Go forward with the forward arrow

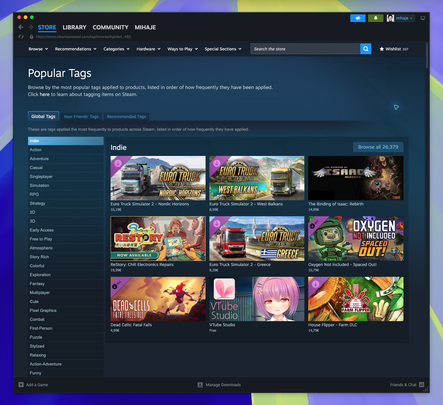tap(31, 27)
